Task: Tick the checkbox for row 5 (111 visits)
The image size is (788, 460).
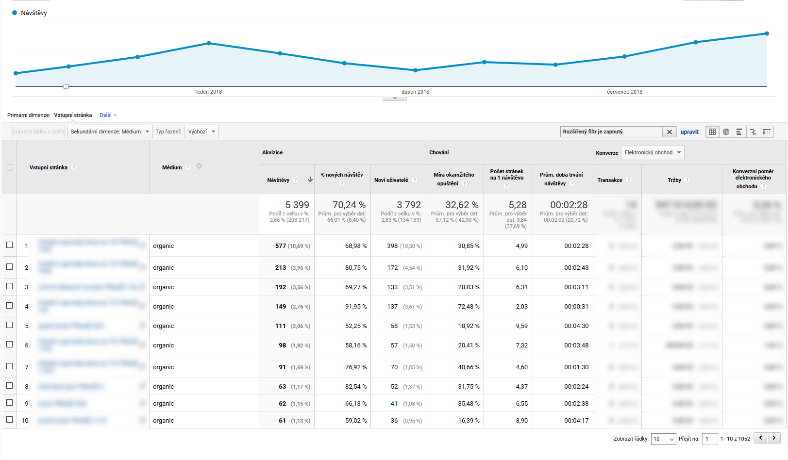Action: click(x=9, y=325)
